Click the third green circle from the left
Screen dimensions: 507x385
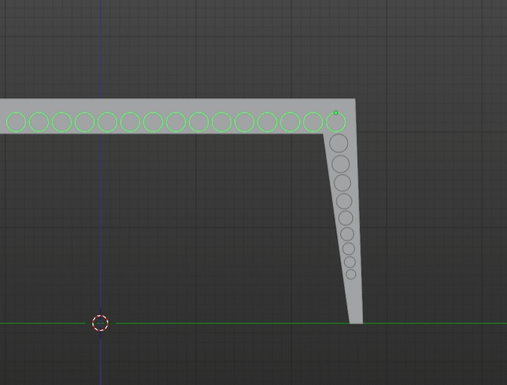tap(62, 122)
